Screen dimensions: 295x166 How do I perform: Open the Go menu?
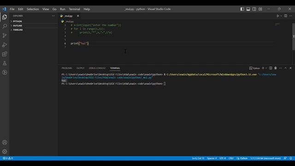pos(54,9)
